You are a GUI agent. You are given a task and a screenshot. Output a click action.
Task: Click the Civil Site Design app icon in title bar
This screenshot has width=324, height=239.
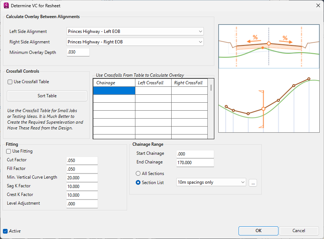pyautogui.click(x=6, y=5)
